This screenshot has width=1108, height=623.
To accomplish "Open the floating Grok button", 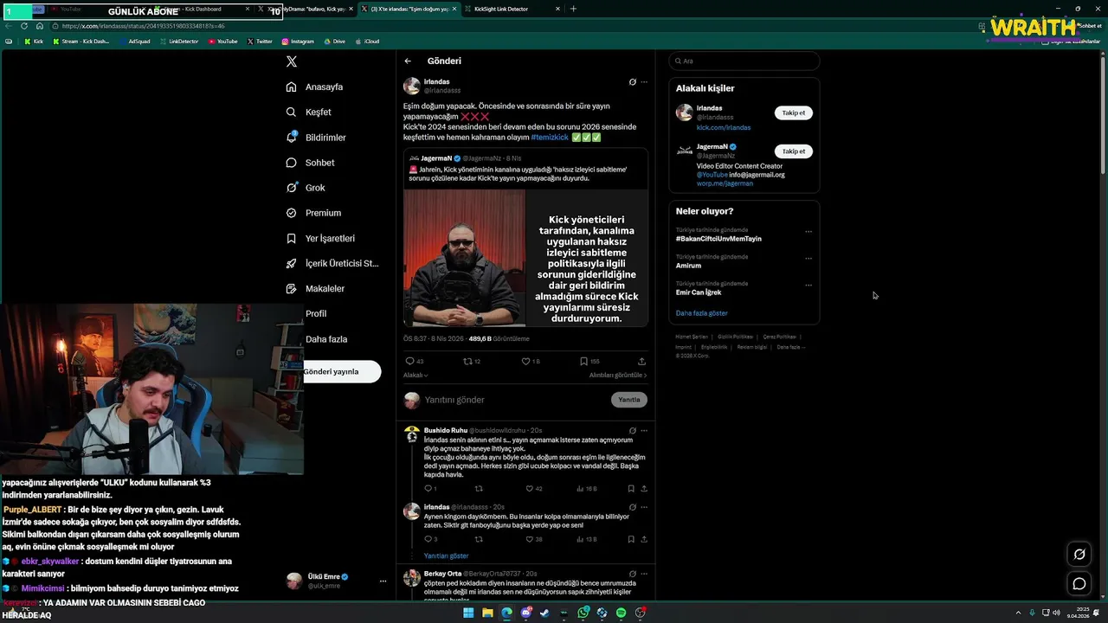I will click(1079, 555).
